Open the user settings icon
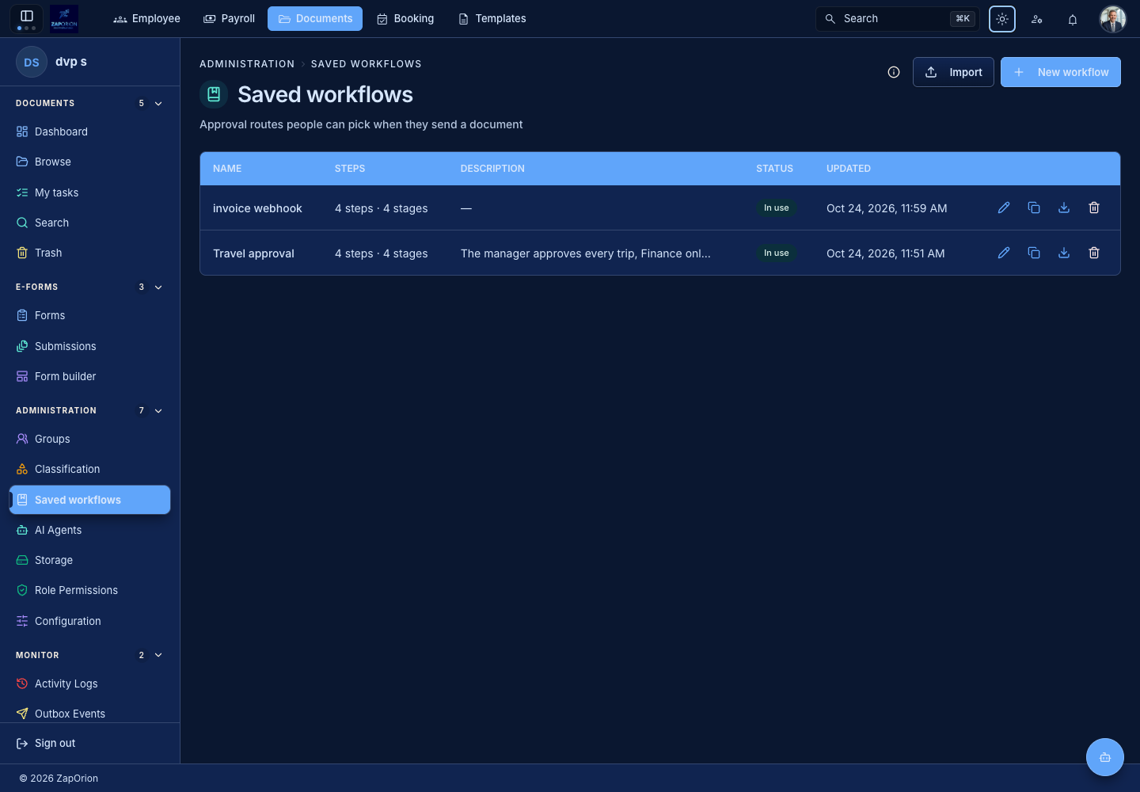1140x792 pixels. pyautogui.click(x=1037, y=19)
